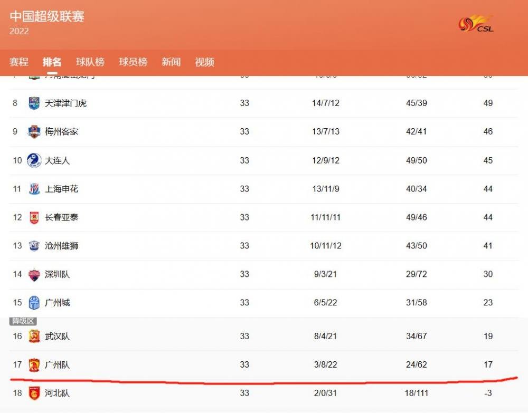Open the 武汉队 team name link
Viewport: 528px width, 413px height.
57,337
